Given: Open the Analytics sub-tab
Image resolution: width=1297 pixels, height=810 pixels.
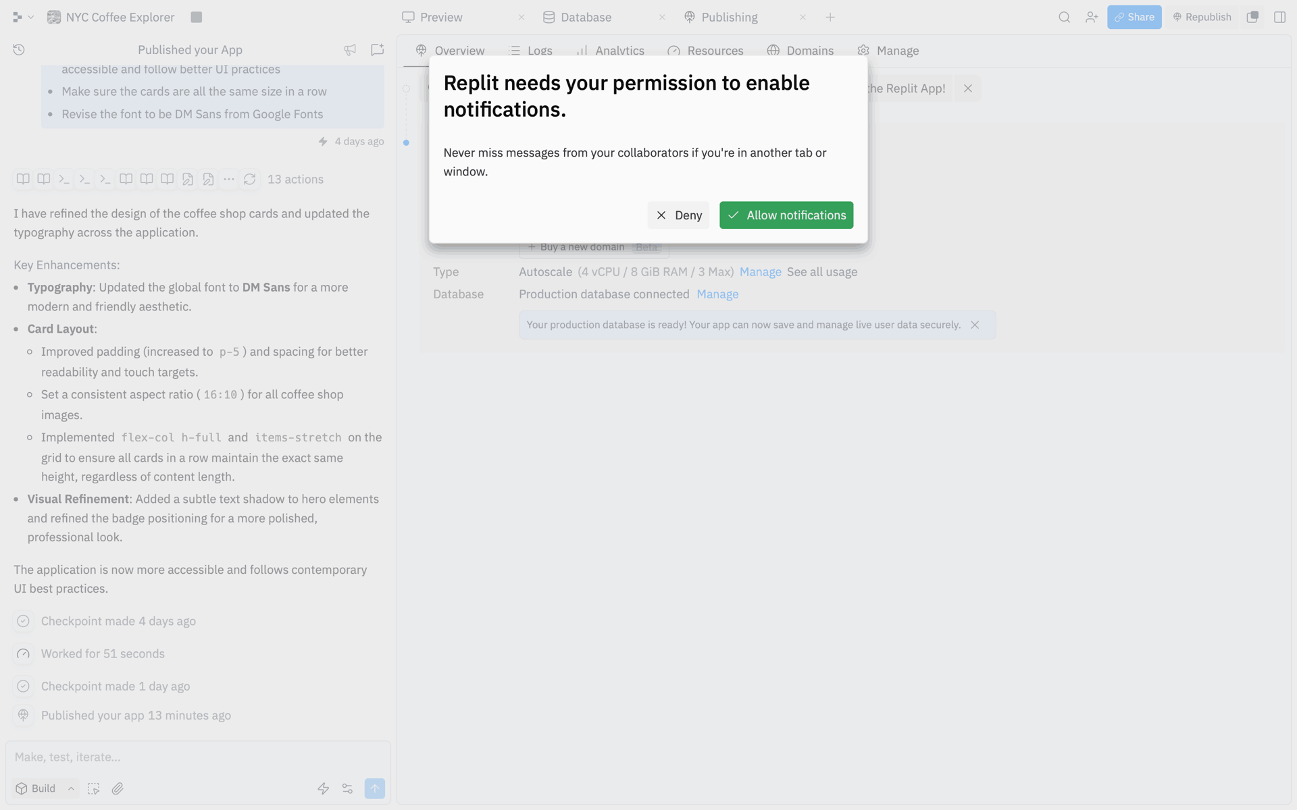Looking at the screenshot, I should (x=610, y=51).
